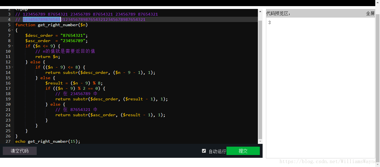Click return substr($asc_order, ($result - 1), 1)
The width and height of the screenshot is (380, 167).
(x=110, y=115)
